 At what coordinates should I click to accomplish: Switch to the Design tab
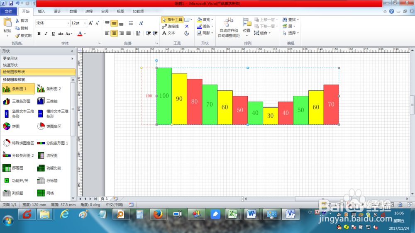[x=57, y=11]
